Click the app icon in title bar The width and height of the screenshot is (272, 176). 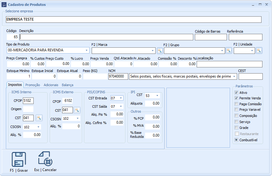tap(4, 5)
